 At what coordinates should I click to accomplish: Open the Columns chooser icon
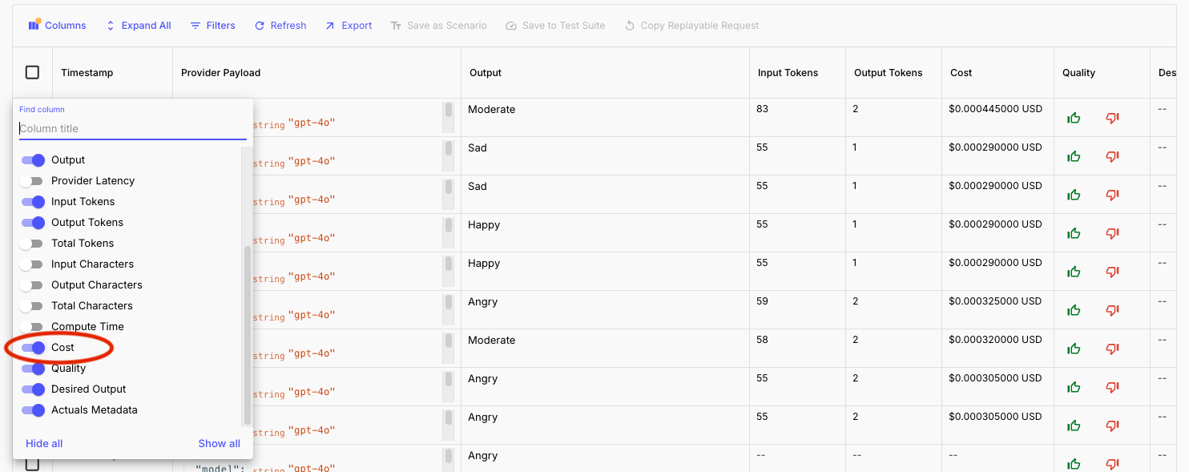[34, 25]
